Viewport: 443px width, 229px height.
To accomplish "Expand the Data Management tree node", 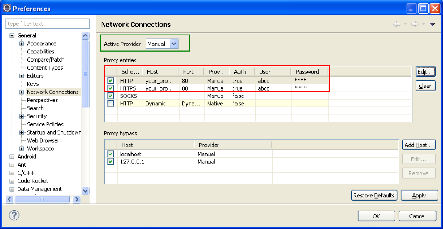I will [12, 189].
